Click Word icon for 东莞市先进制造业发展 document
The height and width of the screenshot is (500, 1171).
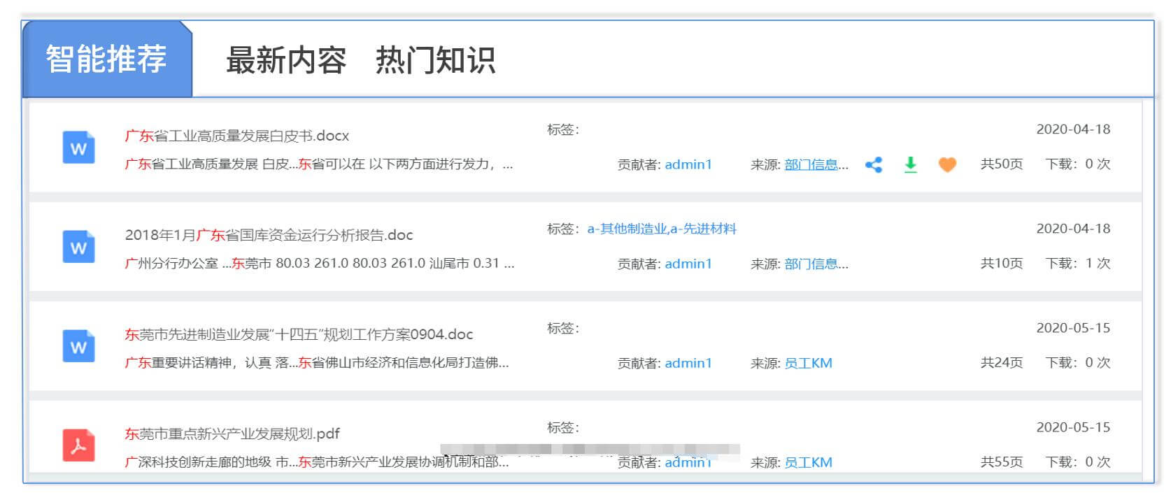78,346
